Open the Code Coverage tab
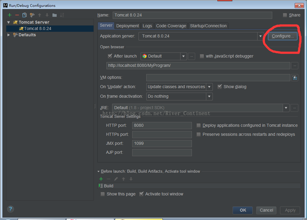 coord(171,26)
